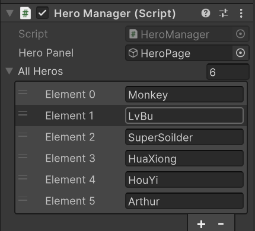Image resolution: width=255 pixels, height=231 pixels.
Task: Click the HeroManager script reference field
Action: point(187,34)
